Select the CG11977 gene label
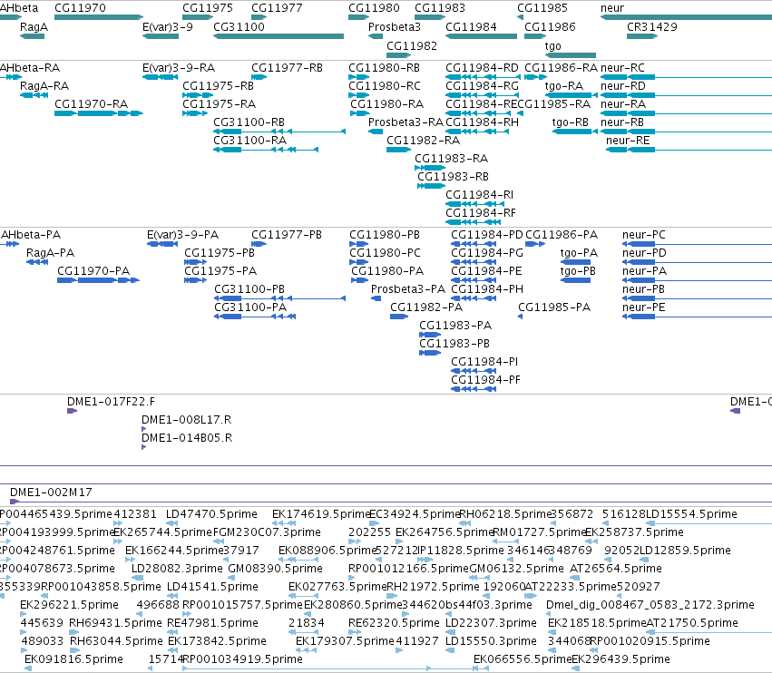 [277, 8]
